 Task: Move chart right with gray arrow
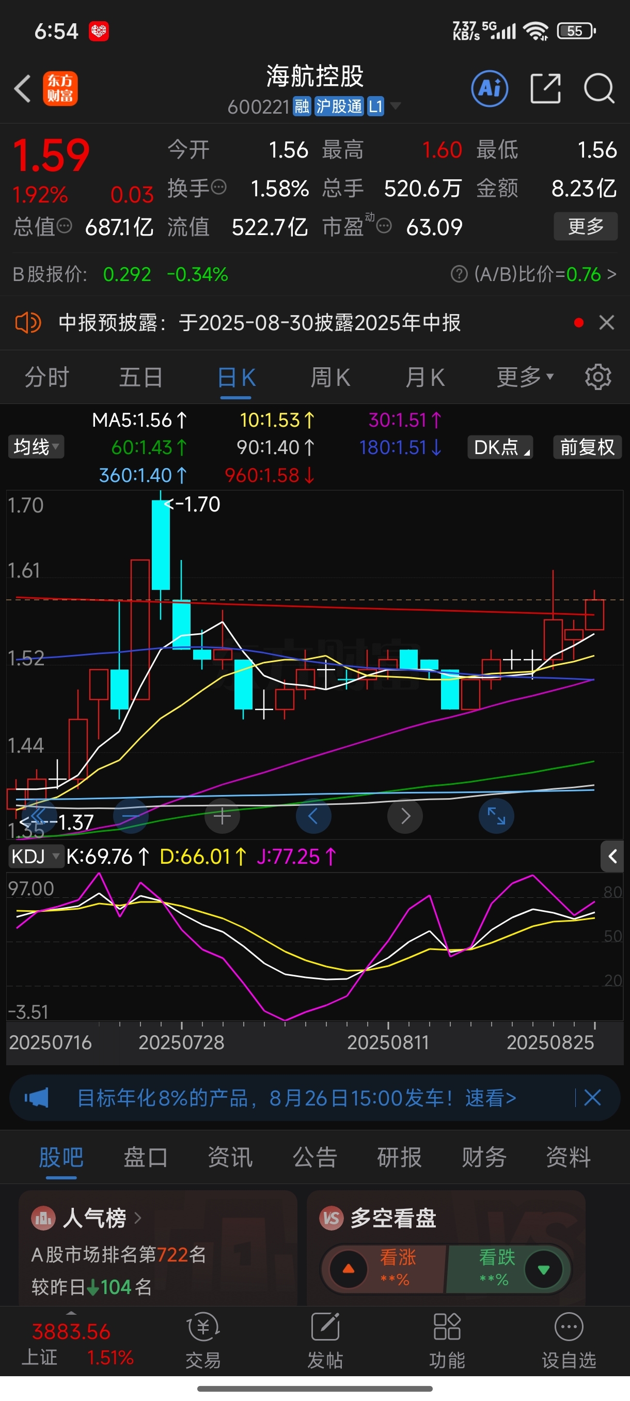click(405, 816)
